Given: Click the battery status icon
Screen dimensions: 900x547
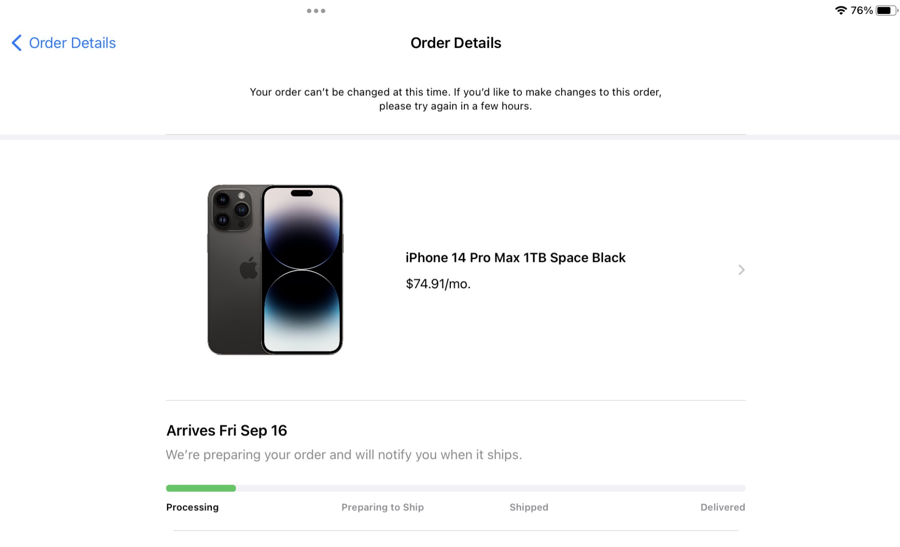Looking at the screenshot, I should point(886,10).
